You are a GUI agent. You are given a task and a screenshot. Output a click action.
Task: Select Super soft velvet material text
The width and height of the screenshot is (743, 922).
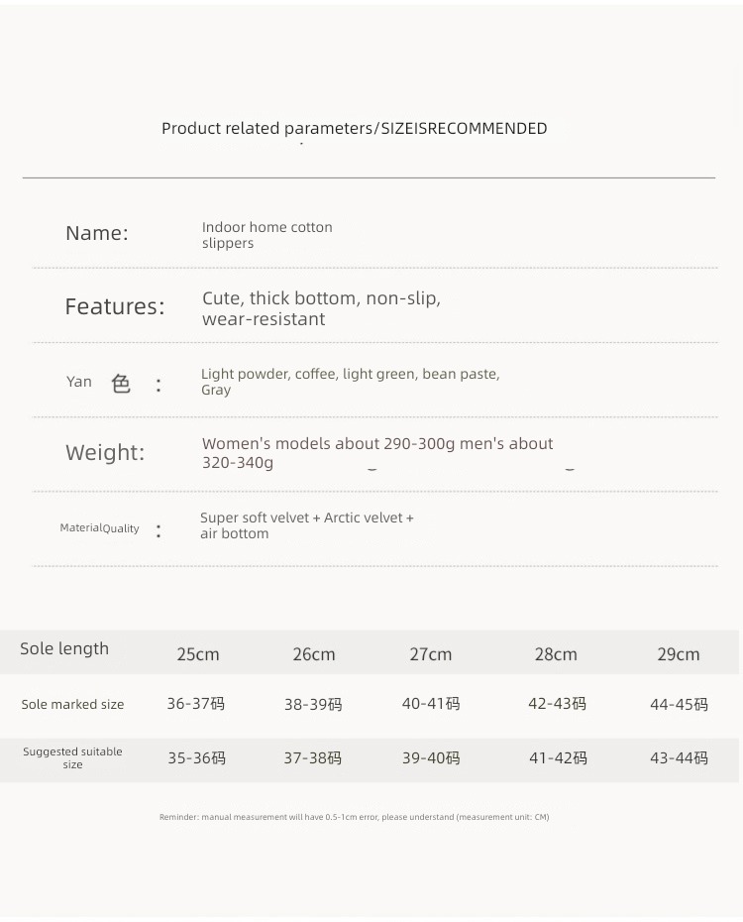(x=307, y=525)
